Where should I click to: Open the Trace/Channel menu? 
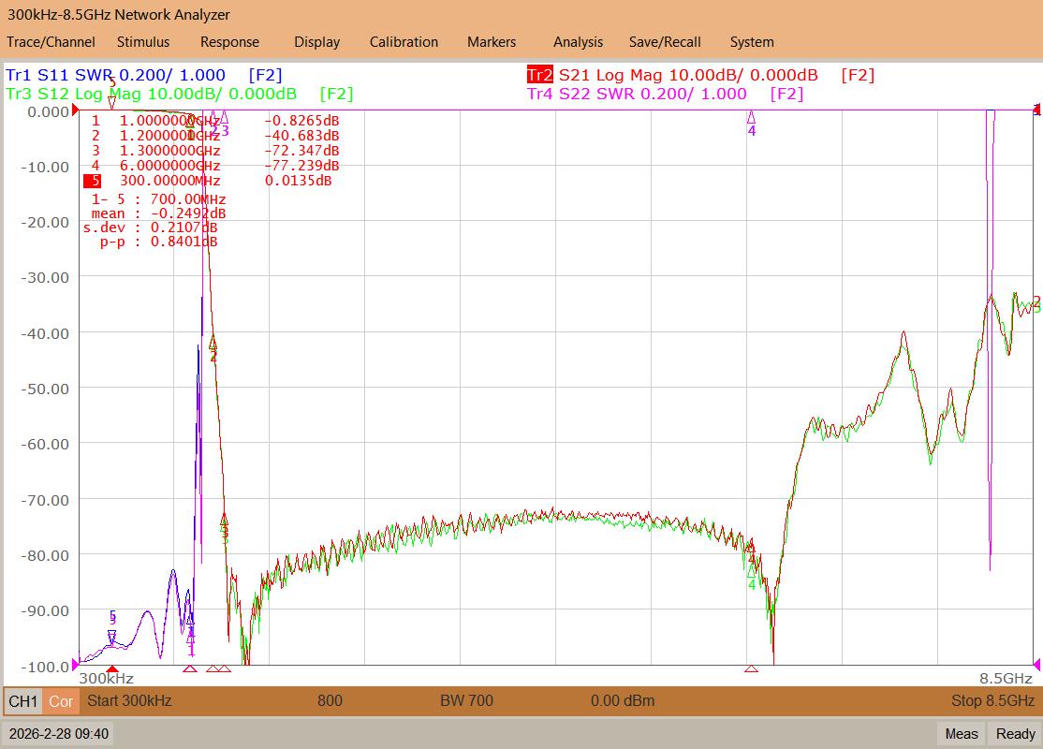[x=51, y=42]
